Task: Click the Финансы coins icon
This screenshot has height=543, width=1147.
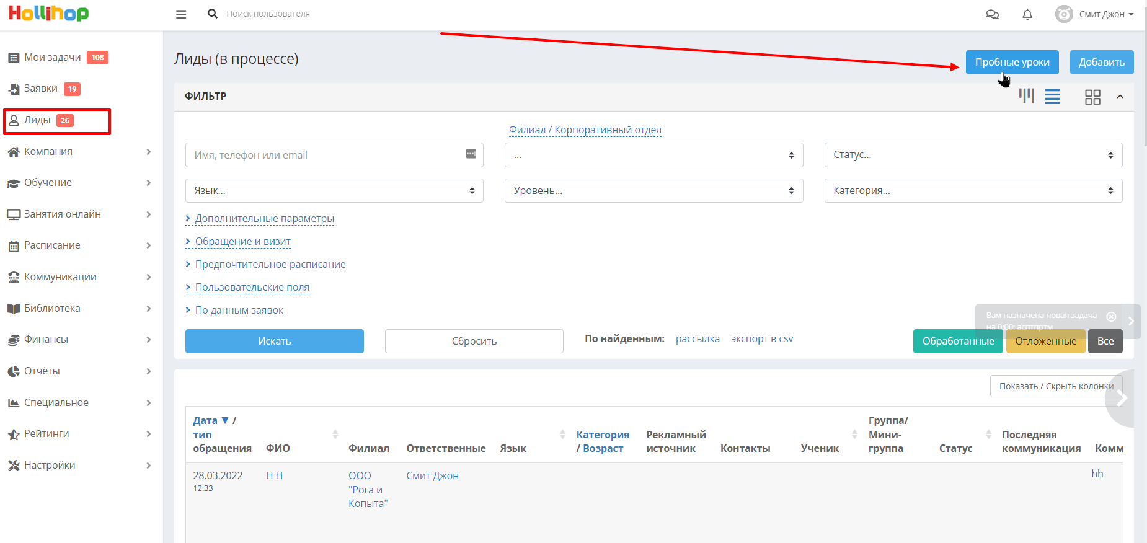Action: point(14,340)
